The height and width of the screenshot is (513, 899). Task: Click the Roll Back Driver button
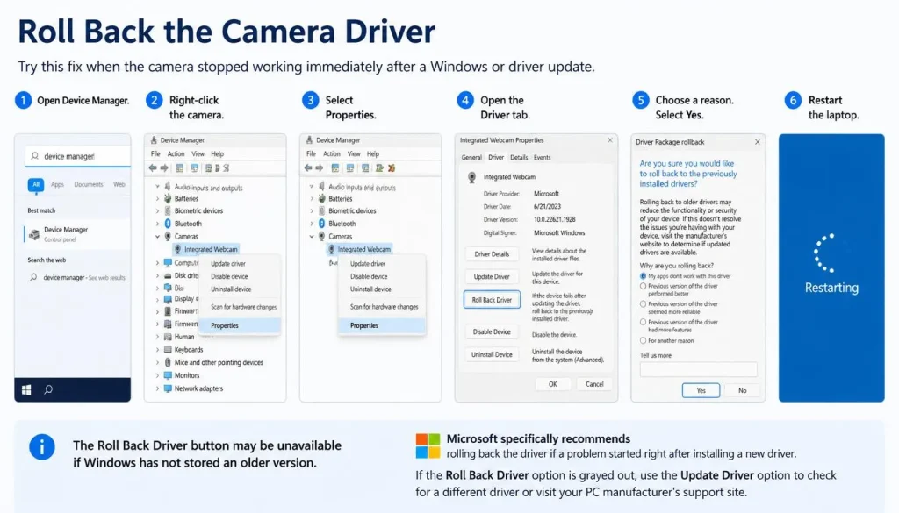[x=492, y=299]
